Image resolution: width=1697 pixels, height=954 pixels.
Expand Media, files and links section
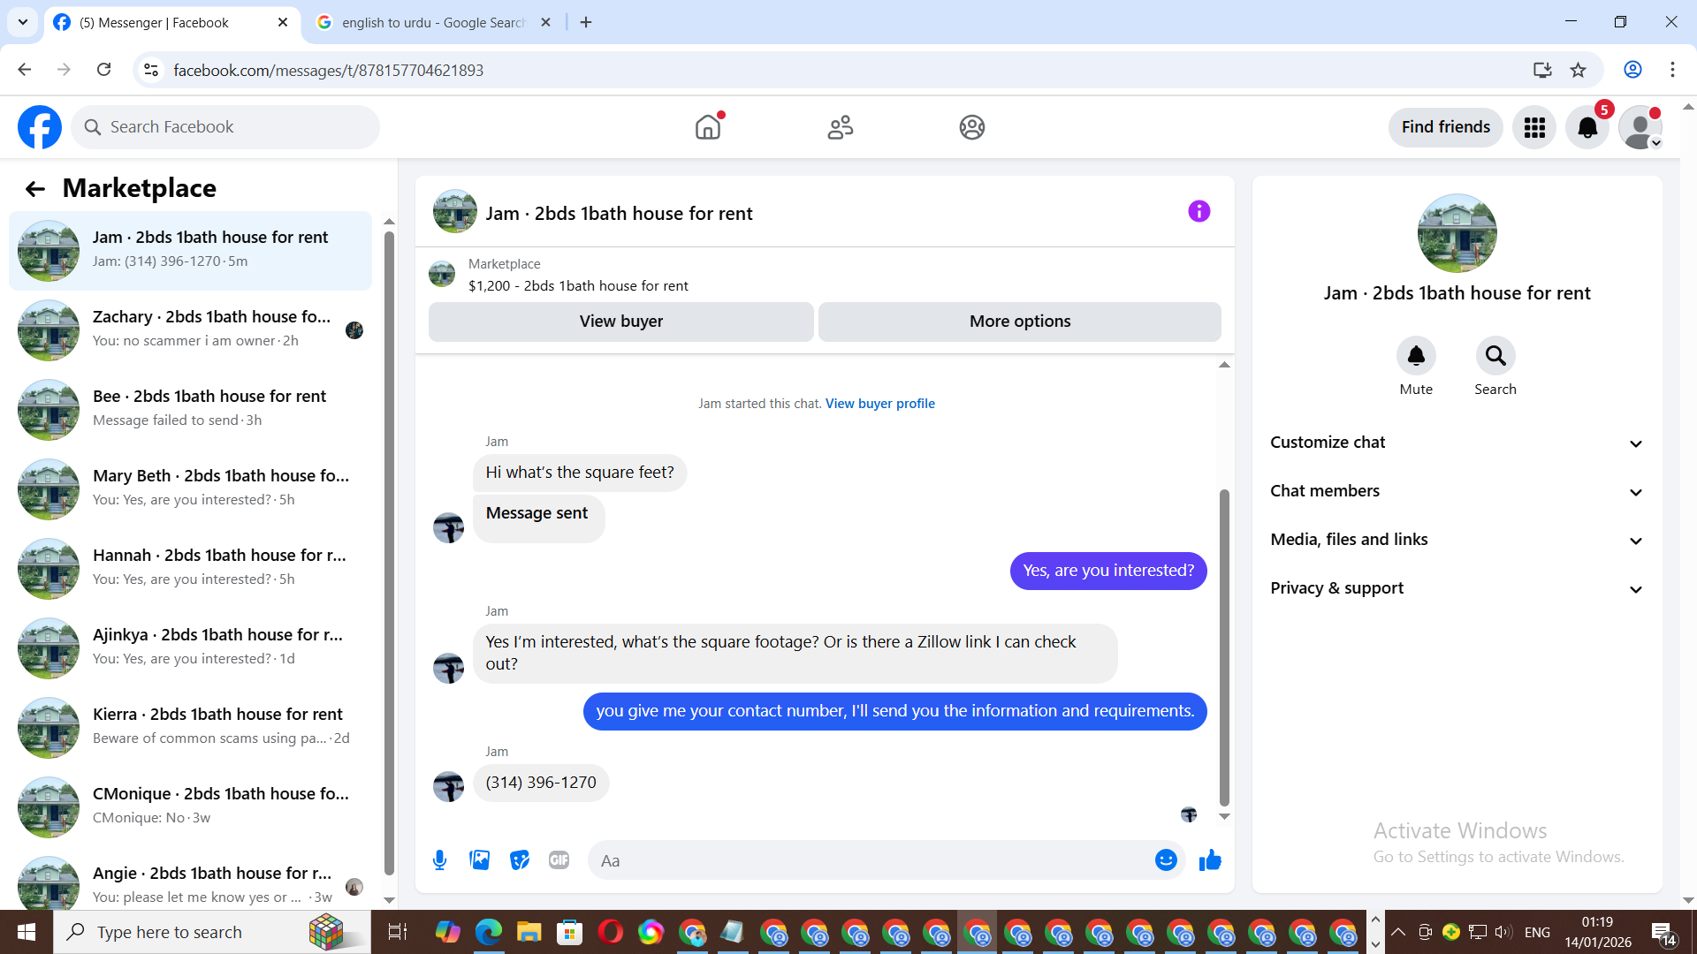[x=1457, y=540]
